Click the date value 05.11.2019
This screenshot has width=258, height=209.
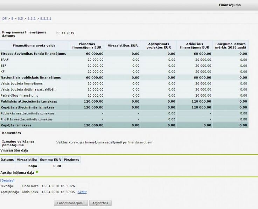(x=65, y=33)
